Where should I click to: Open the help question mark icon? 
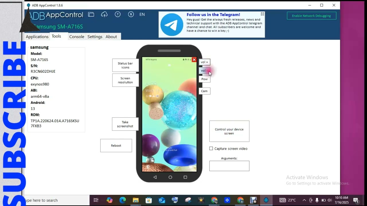(118, 14)
